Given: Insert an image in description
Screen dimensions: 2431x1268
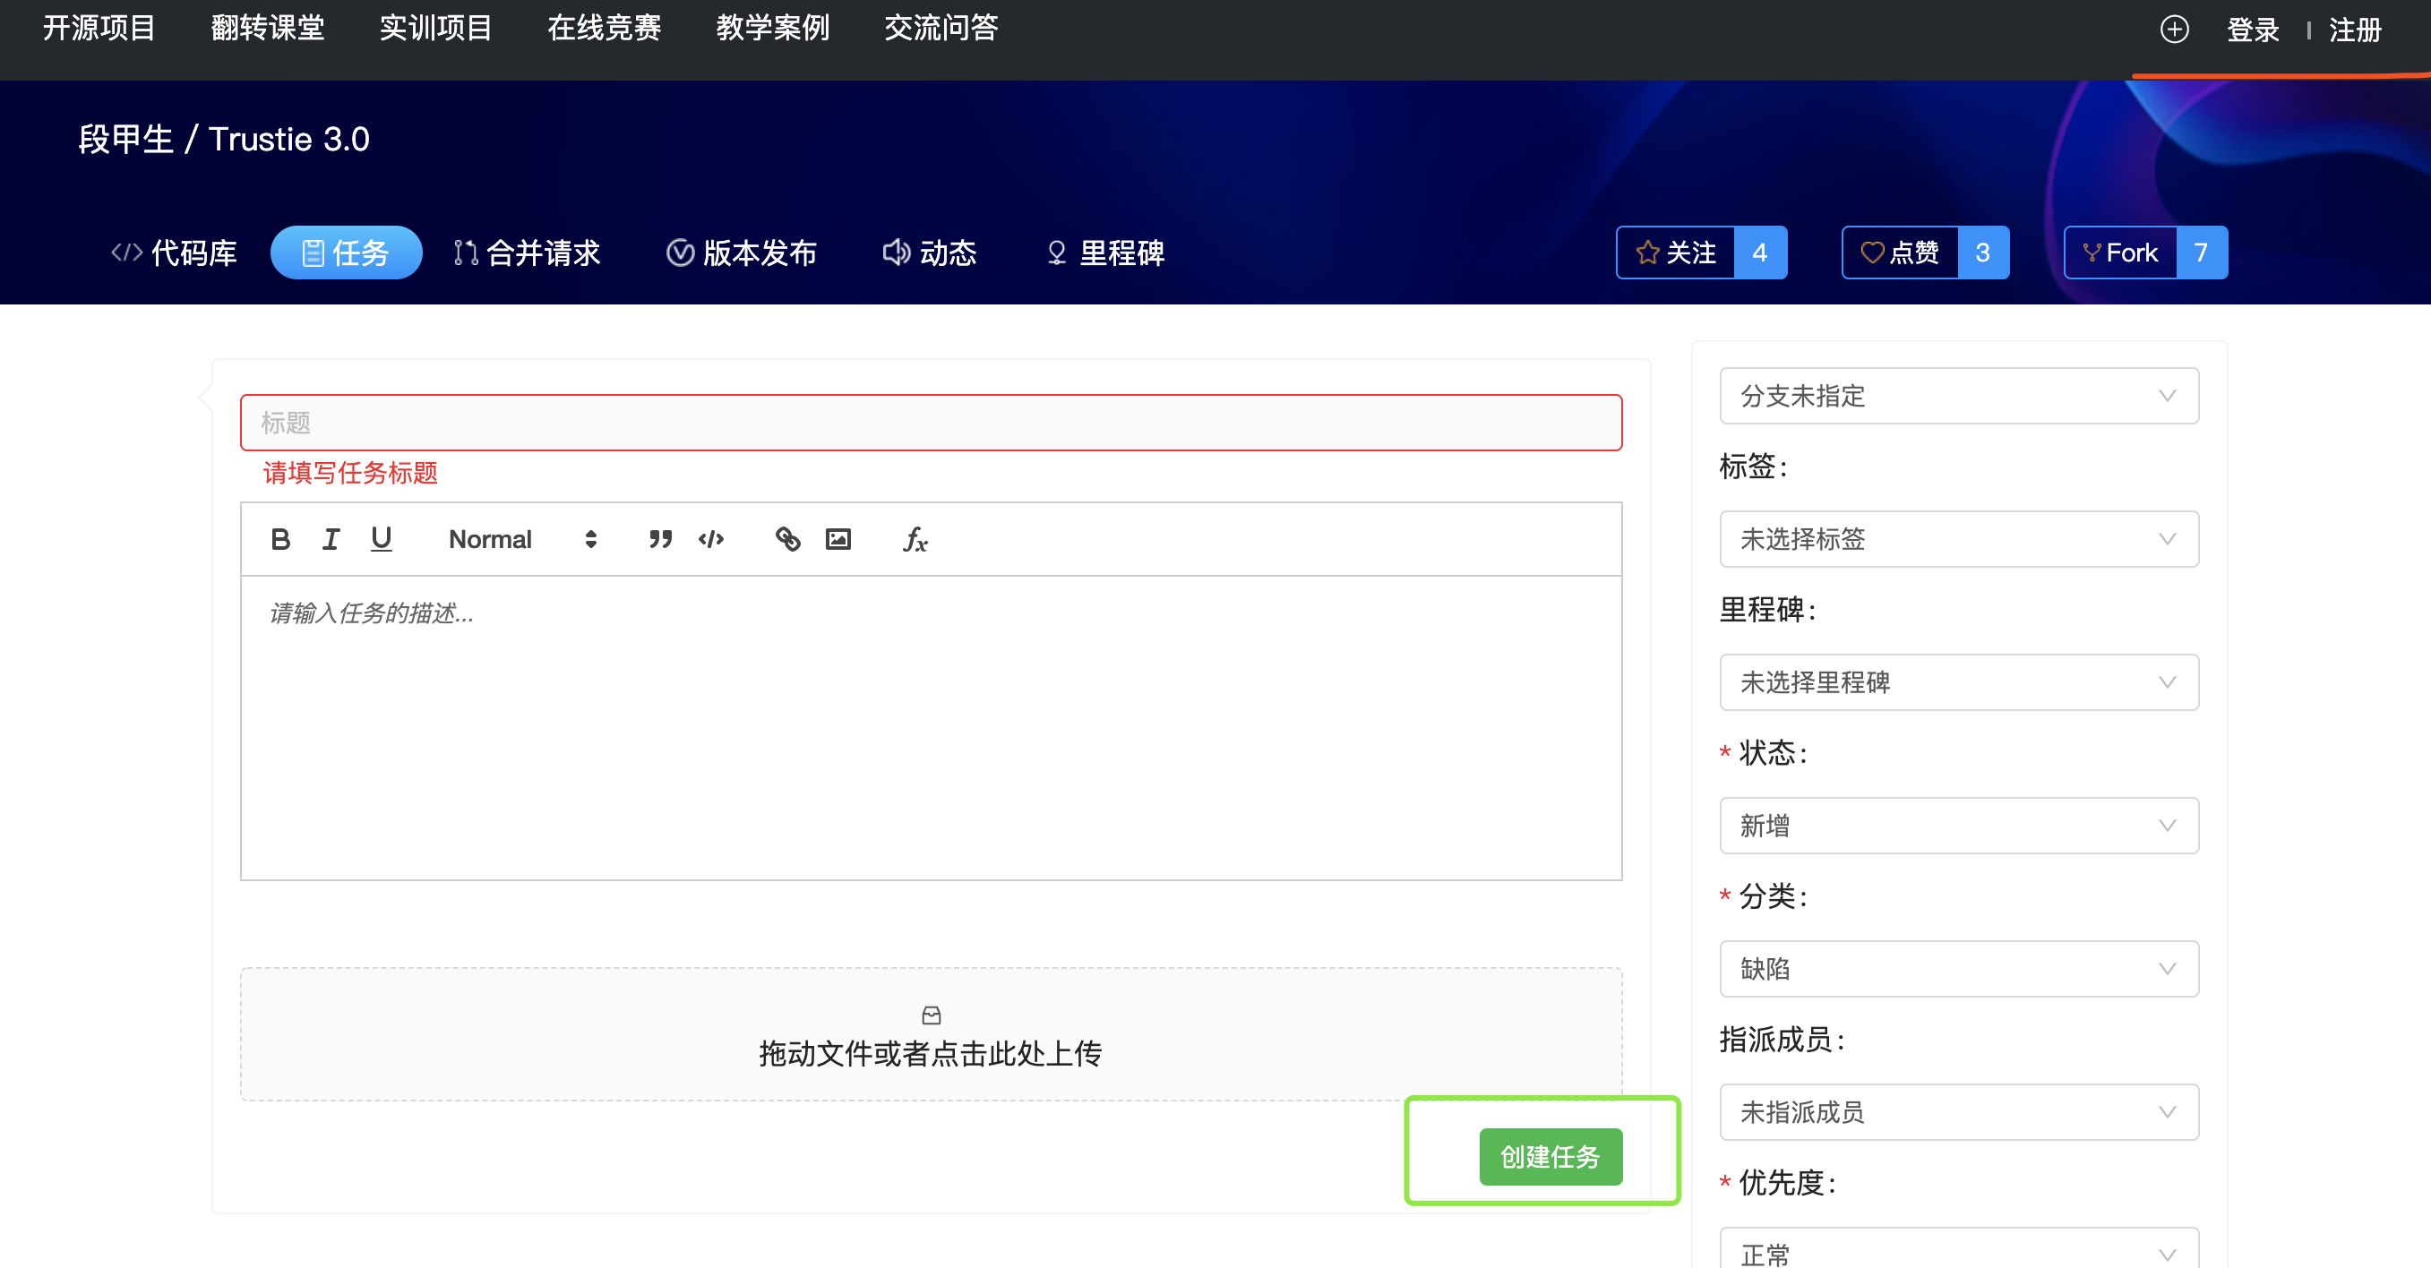Looking at the screenshot, I should 838,539.
